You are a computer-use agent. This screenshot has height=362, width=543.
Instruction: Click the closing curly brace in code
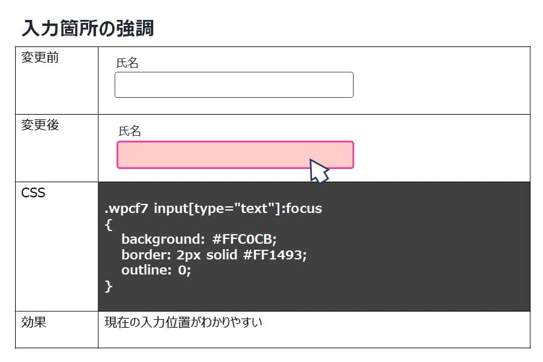109,287
